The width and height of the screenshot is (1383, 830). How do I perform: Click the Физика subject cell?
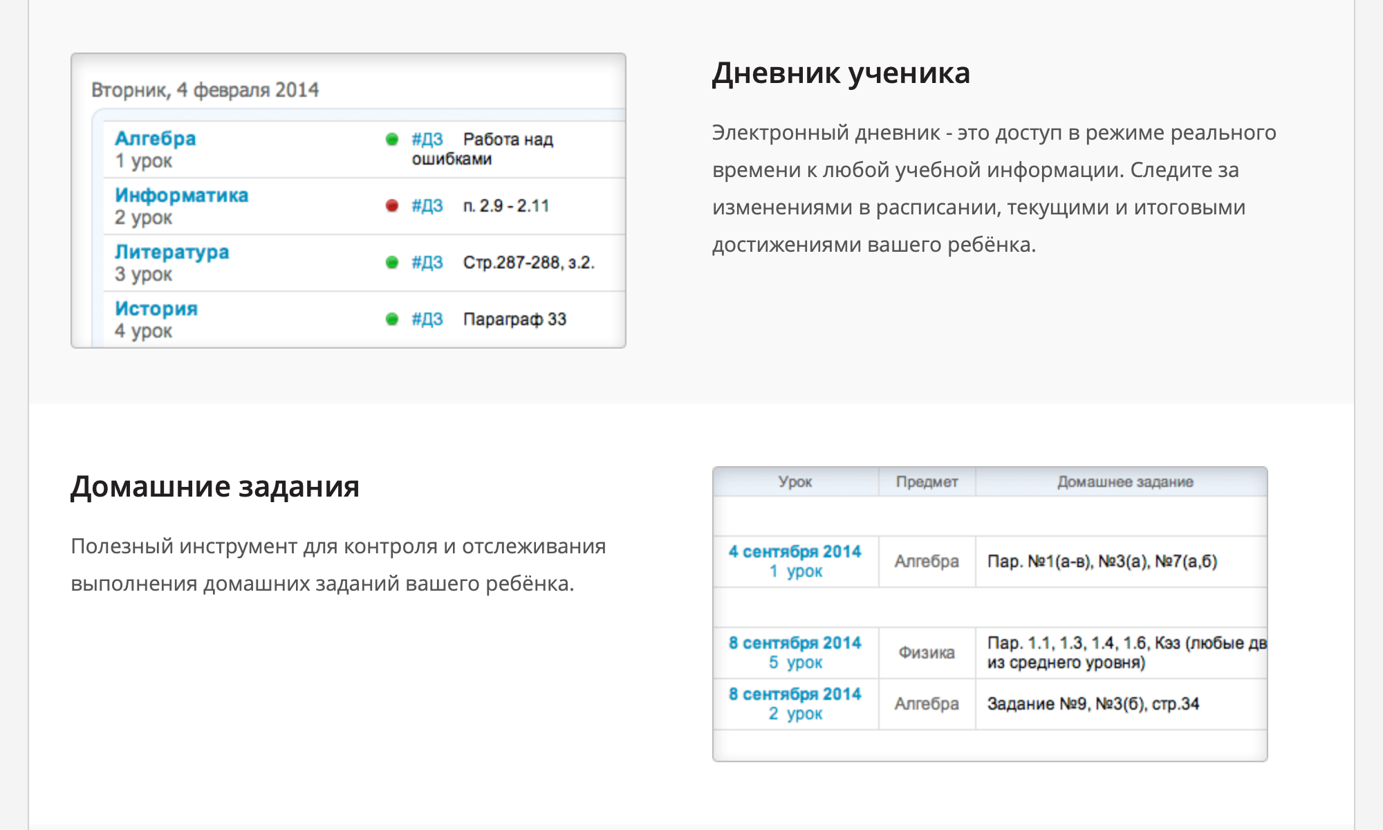click(927, 652)
